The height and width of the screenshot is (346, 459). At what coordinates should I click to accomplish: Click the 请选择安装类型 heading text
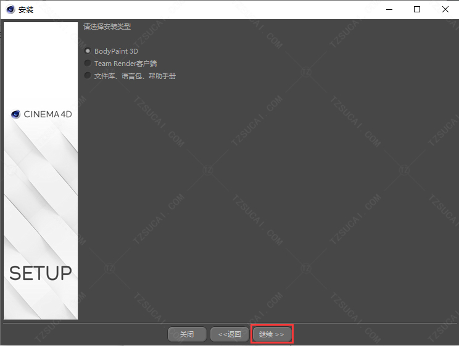107,27
